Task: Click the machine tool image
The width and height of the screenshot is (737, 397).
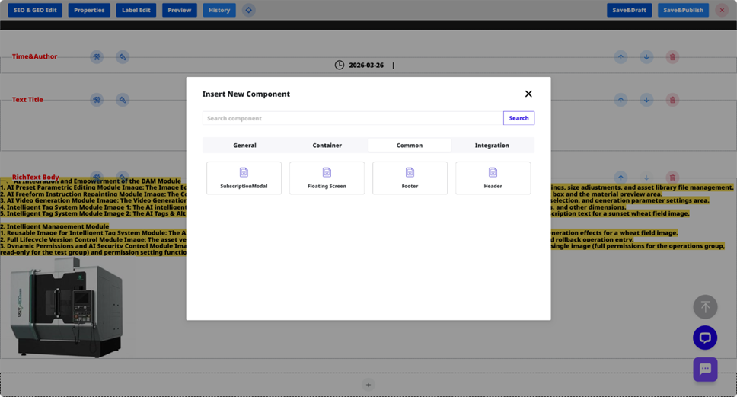Action: tap(67, 308)
